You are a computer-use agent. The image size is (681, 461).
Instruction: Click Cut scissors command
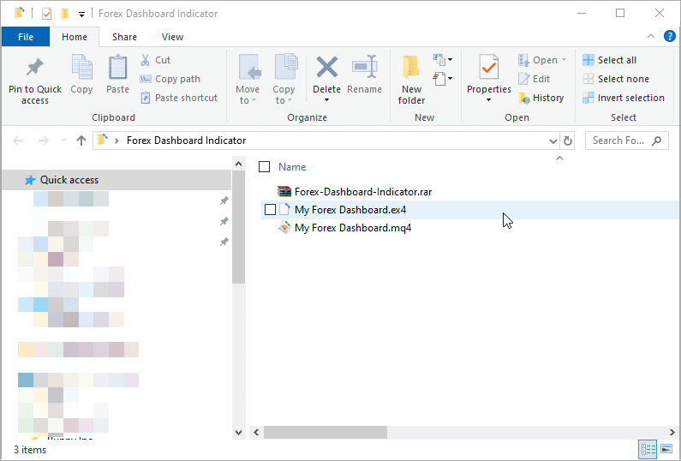tap(156, 60)
